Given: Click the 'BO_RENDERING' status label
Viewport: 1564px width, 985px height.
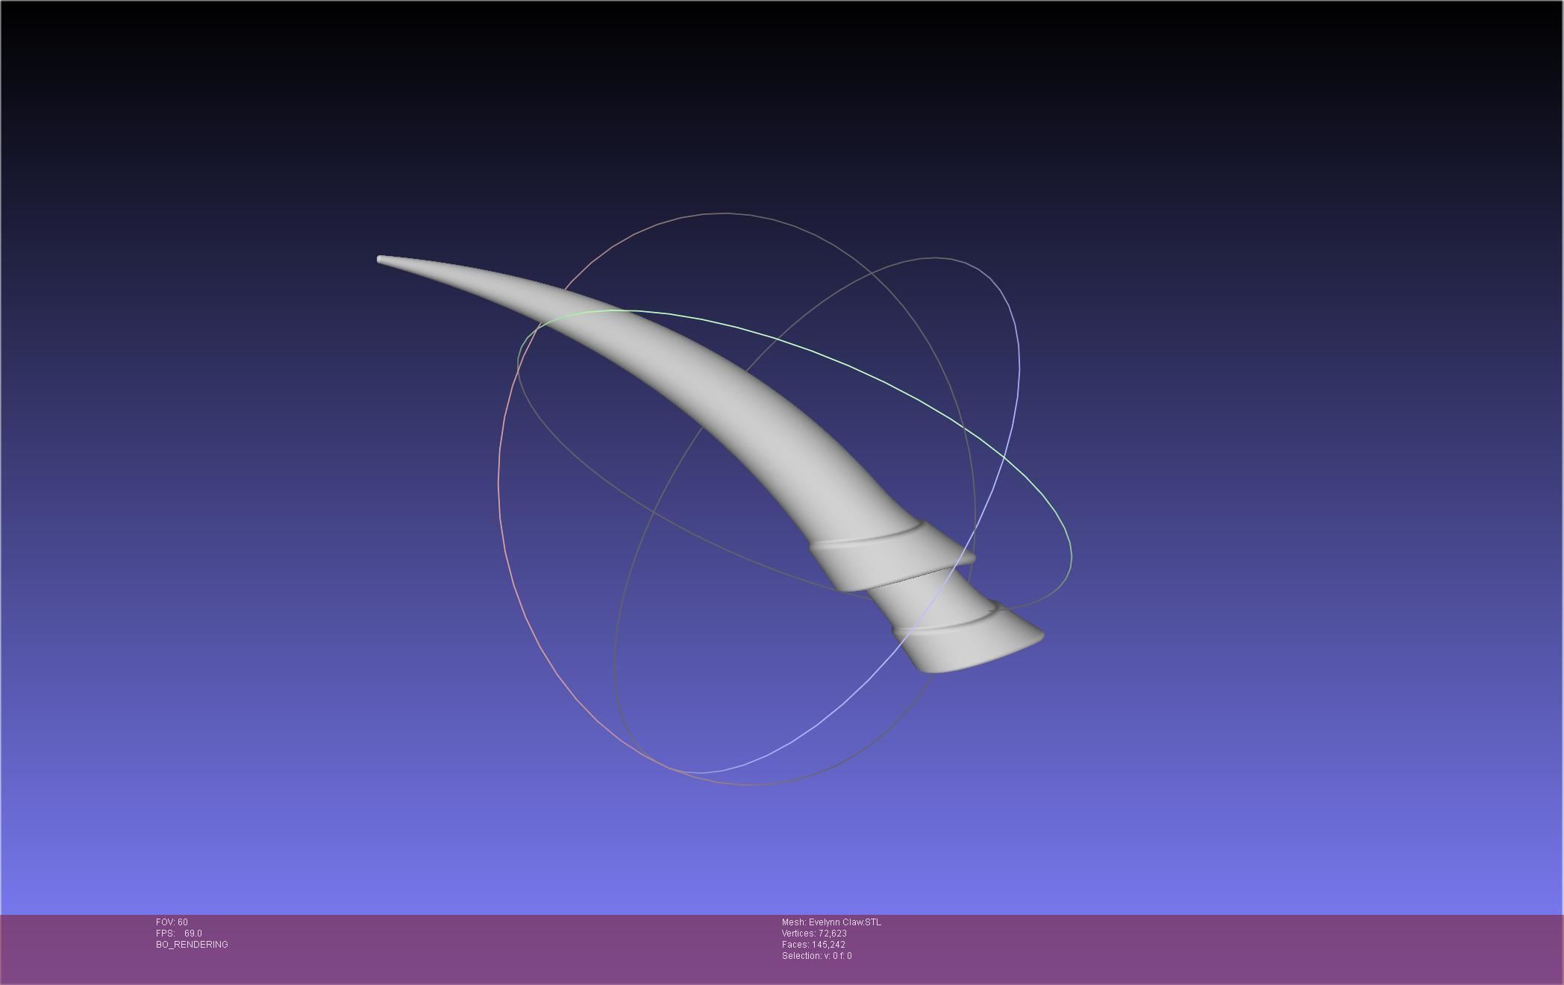Looking at the screenshot, I should tap(192, 945).
